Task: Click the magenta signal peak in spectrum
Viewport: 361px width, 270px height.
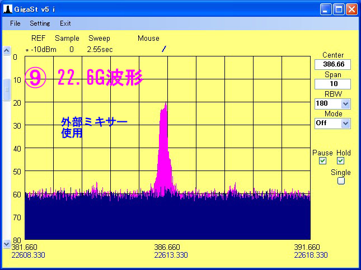Action: [164, 112]
